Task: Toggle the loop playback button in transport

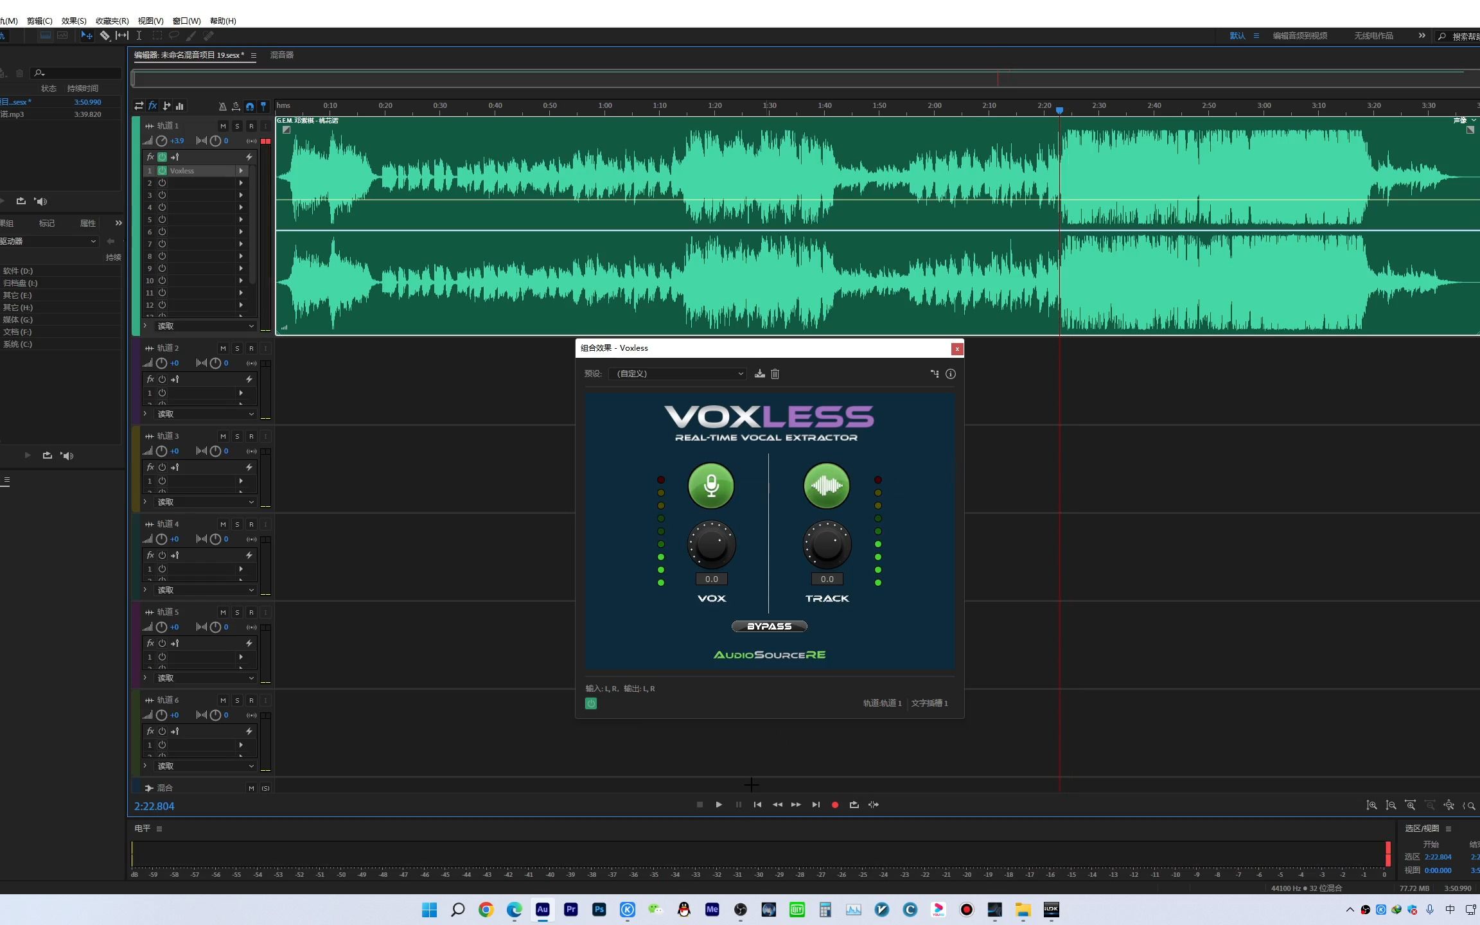Action: (854, 805)
